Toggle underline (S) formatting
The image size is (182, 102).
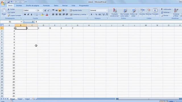[31, 14]
